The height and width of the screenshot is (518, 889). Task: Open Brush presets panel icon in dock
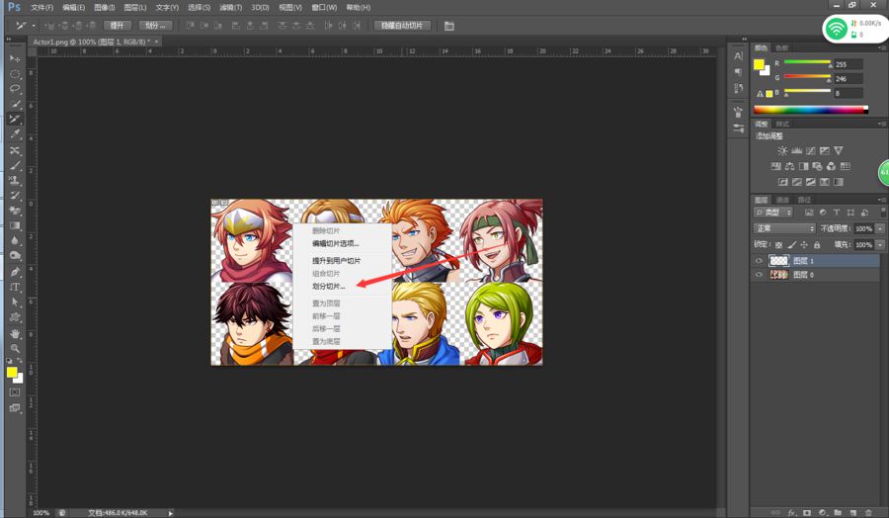coord(738,129)
